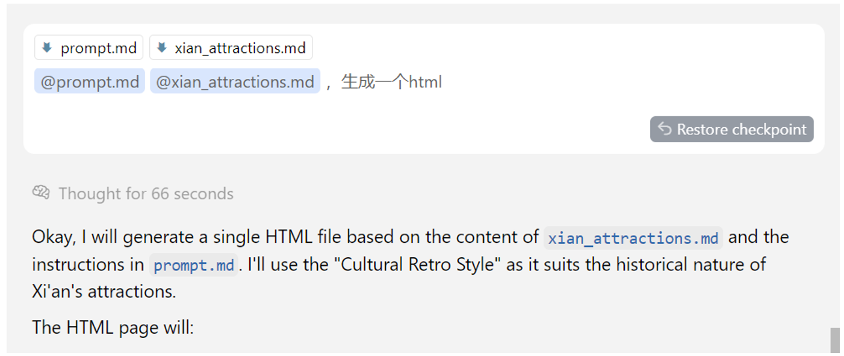
Task: Click the comma after the file mentions
Action: pos(329,83)
